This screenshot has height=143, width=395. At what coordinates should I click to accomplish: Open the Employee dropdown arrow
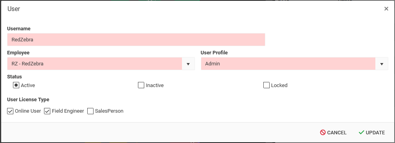click(x=188, y=64)
